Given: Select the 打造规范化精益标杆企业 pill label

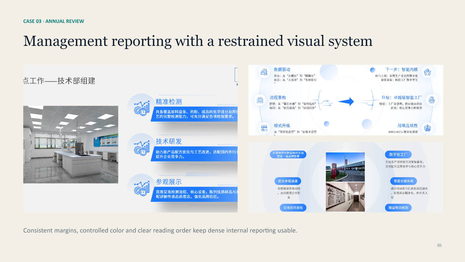Looking at the screenshot, I should 288,154.
